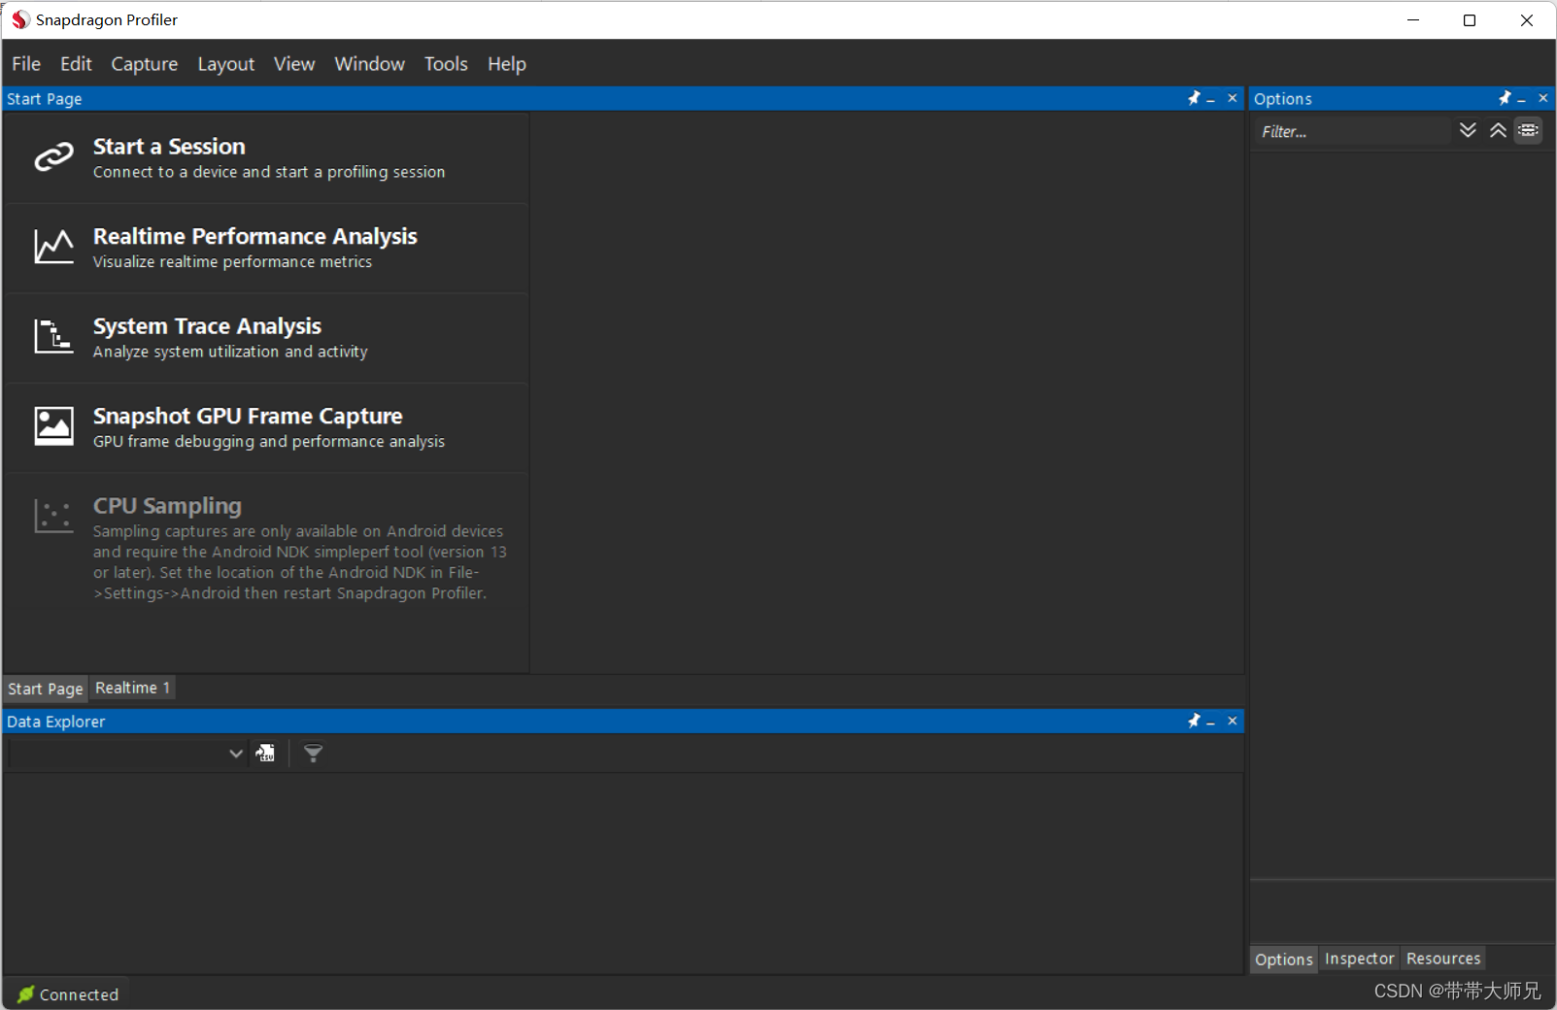Close the Start Page panel
This screenshot has width=1557, height=1010.
tap(1233, 98)
